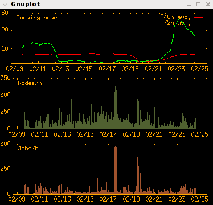Viewport: 213px width, 205px height.
Task: Click the Jobs/h plot title
Action: coord(28,148)
